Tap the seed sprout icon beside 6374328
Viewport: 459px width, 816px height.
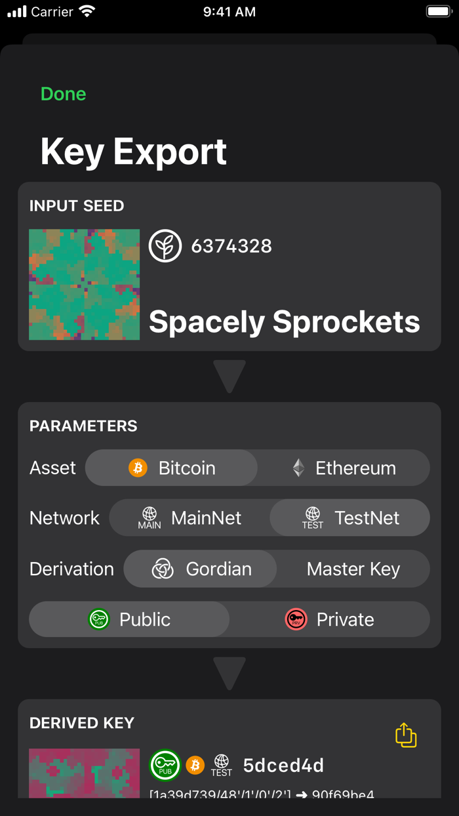(165, 245)
